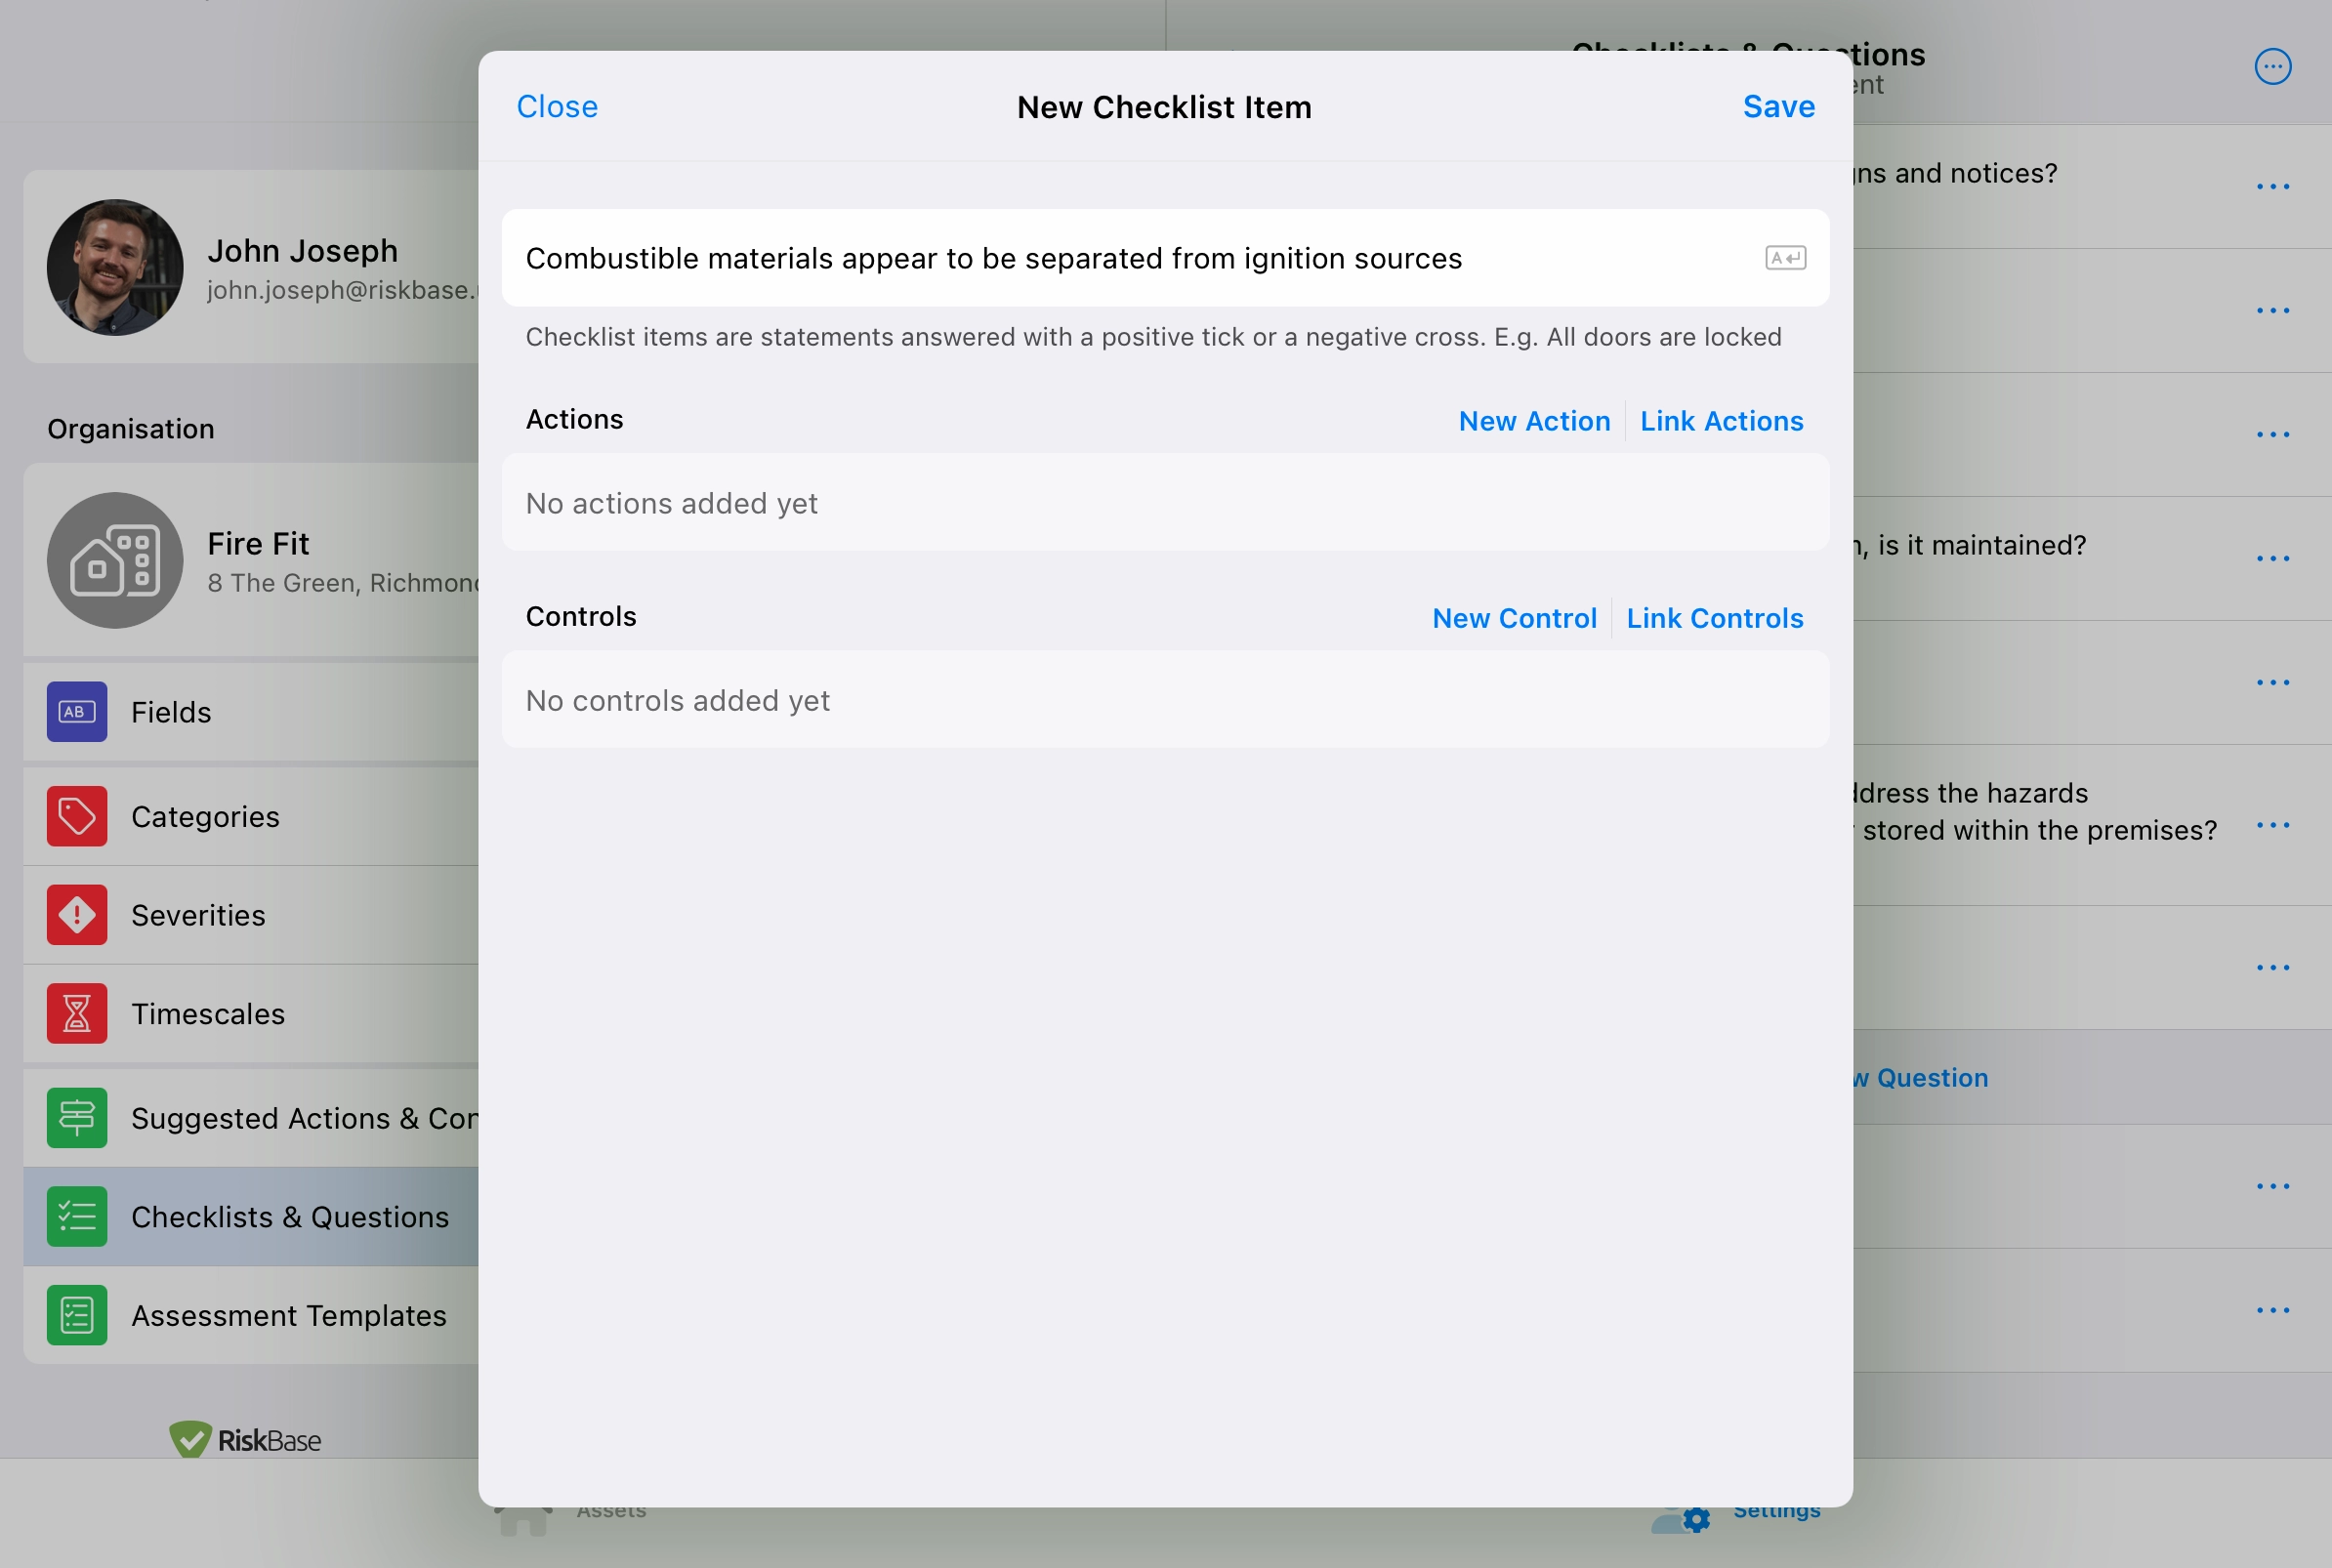Click the Checklists & Questions tab label
The image size is (2332, 1568).
pyautogui.click(x=290, y=1215)
